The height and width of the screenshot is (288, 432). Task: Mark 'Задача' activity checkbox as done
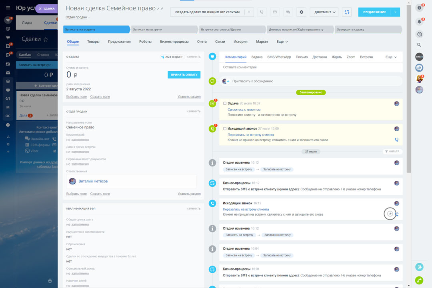point(225,103)
